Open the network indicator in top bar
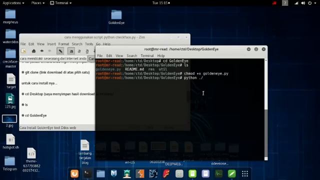 coord(296,3)
